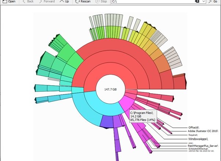The image size is (221, 161).
Task: Open the location history dropdown arrow
Action: coord(204,1)
